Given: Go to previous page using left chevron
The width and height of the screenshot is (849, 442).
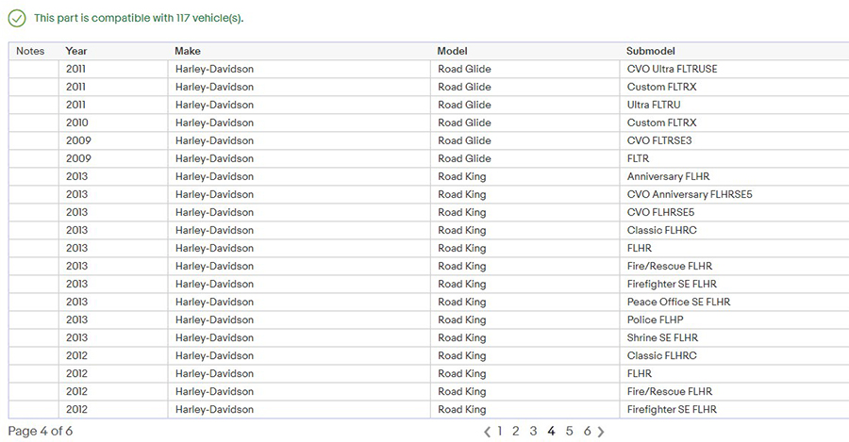Looking at the screenshot, I should pyautogui.click(x=487, y=432).
